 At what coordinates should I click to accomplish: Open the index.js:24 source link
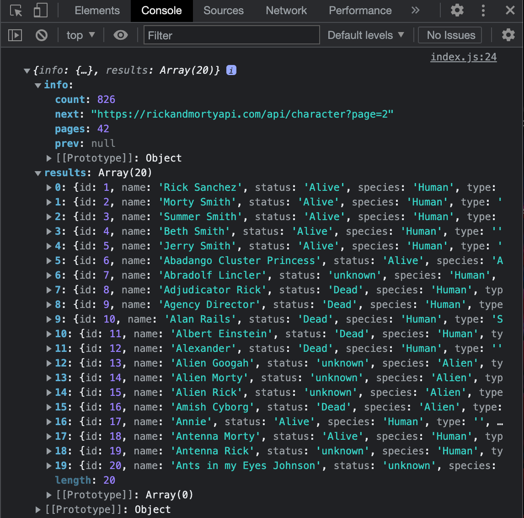point(463,57)
